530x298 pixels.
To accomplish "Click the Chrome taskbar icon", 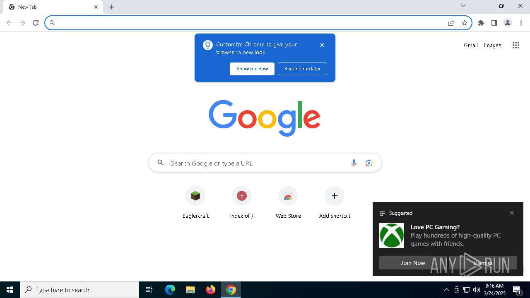I will tap(231, 290).
